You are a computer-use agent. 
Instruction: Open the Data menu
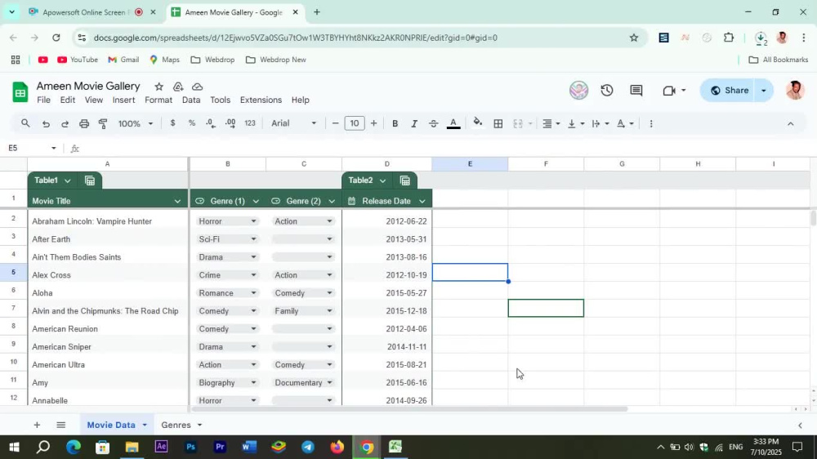coord(191,100)
